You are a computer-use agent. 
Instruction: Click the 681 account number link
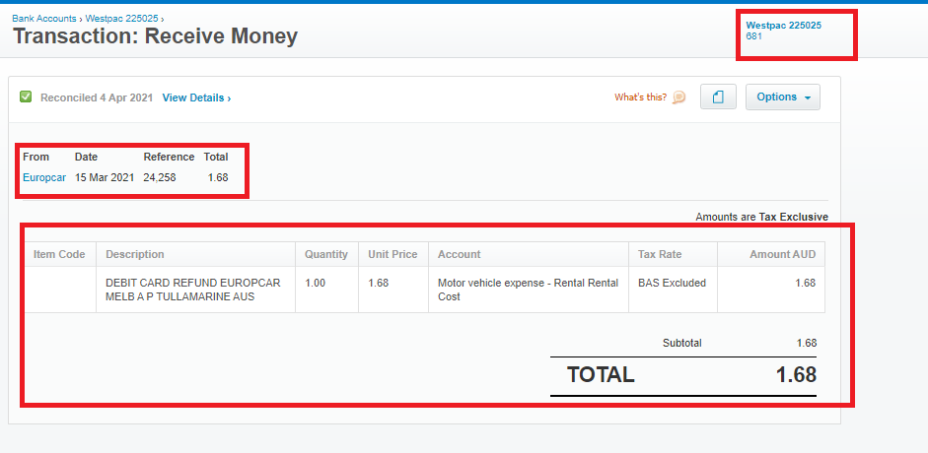(753, 36)
